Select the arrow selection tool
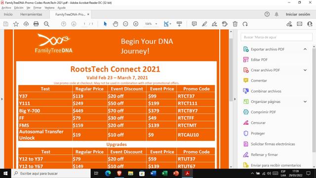Viewport: 316px width, 178px height. (105, 24)
